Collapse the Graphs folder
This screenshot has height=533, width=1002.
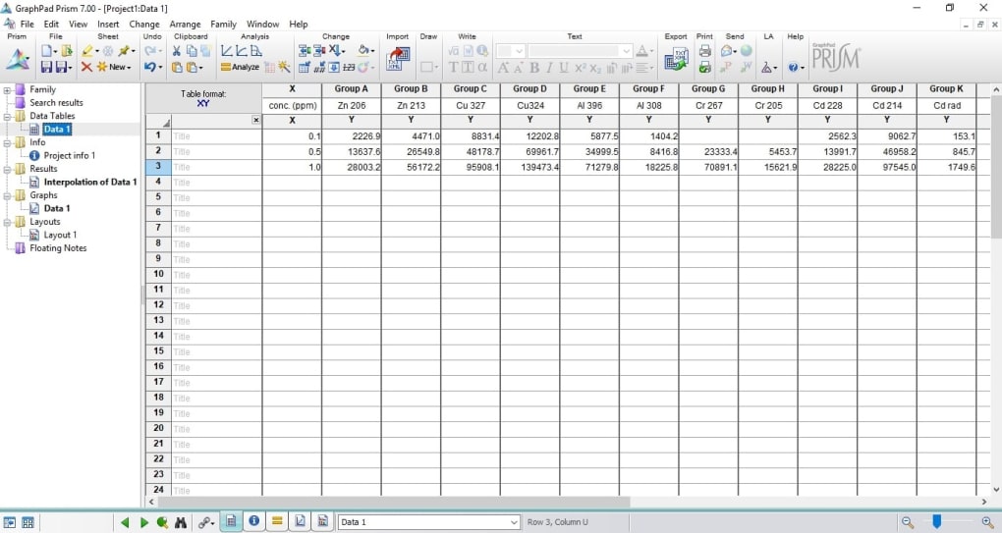pyautogui.click(x=7, y=196)
